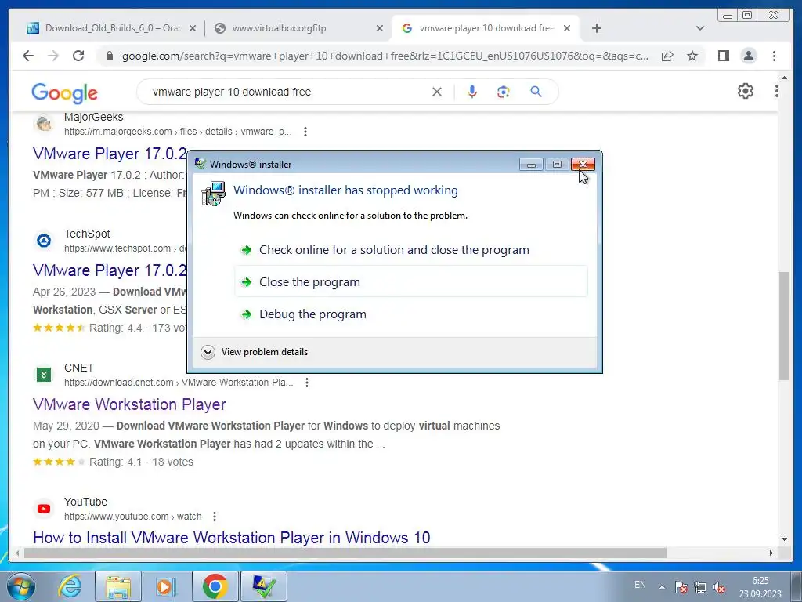The height and width of the screenshot is (602, 802).
Task: Click the site info padlock icon
Action: tap(109, 56)
